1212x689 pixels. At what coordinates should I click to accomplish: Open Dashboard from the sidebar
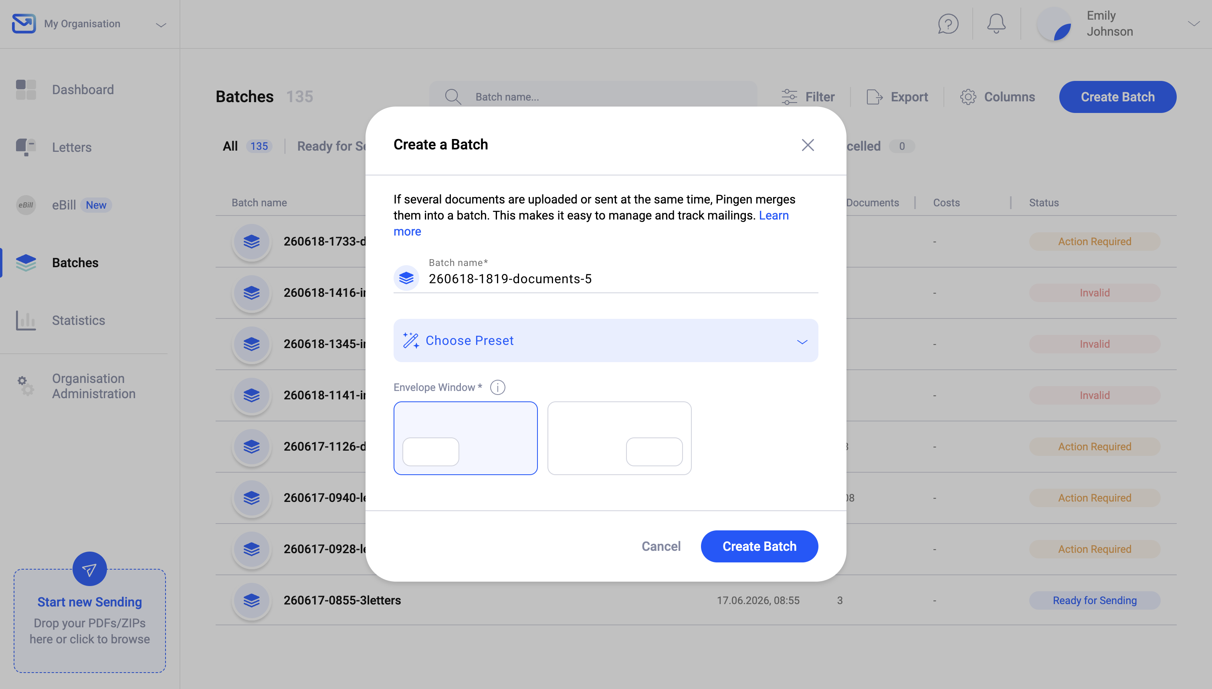(83, 89)
